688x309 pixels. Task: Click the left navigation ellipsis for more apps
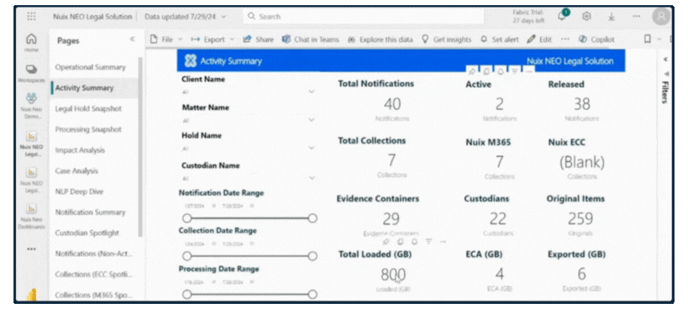tap(32, 249)
